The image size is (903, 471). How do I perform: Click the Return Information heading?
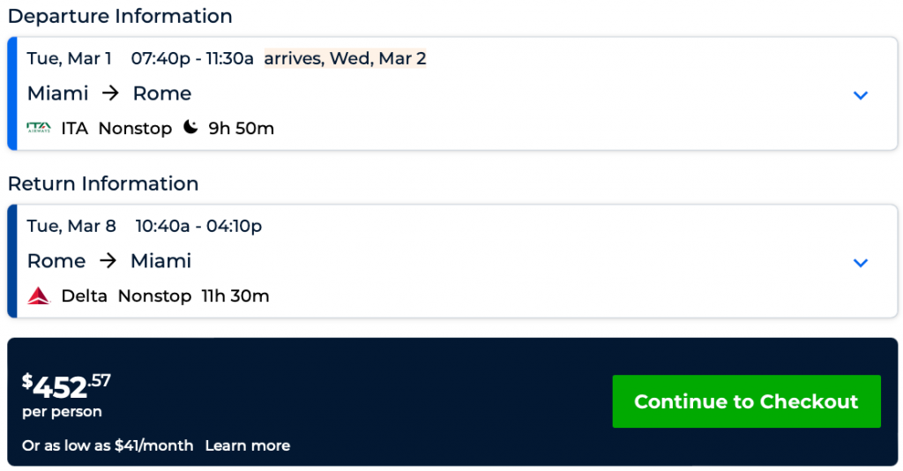tap(103, 183)
